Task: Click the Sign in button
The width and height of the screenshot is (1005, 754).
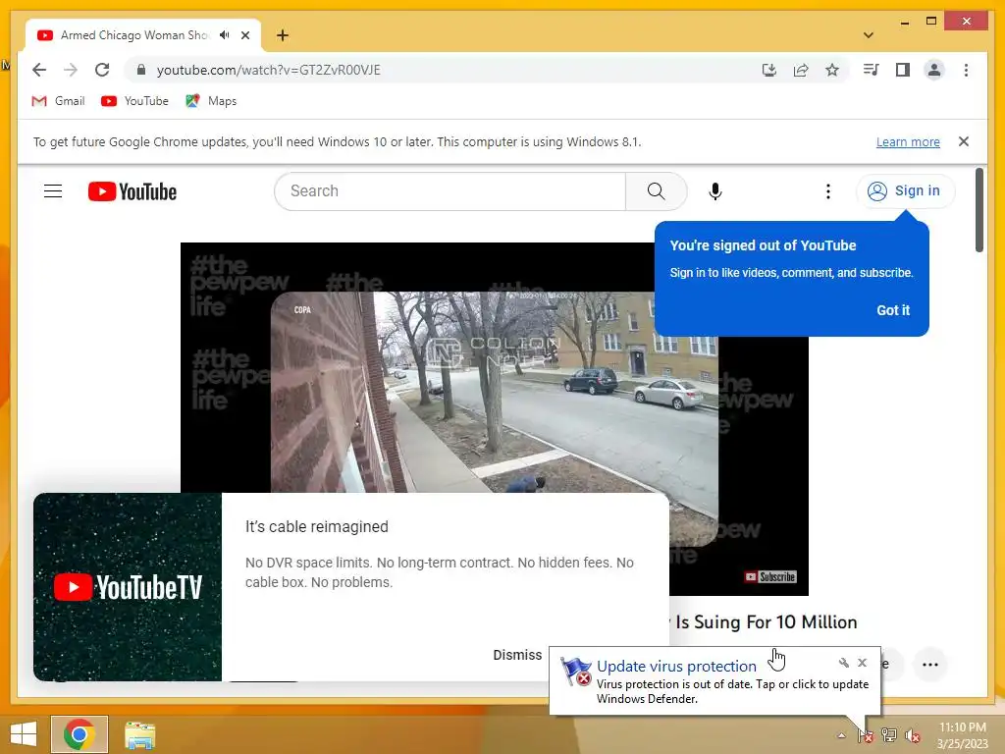Action: 904,191
